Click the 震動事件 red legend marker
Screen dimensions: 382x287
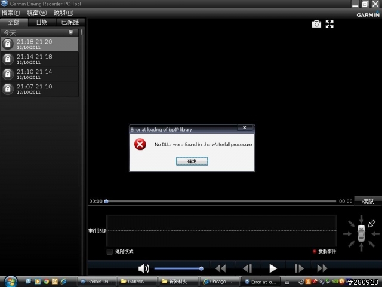tap(315, 251)
